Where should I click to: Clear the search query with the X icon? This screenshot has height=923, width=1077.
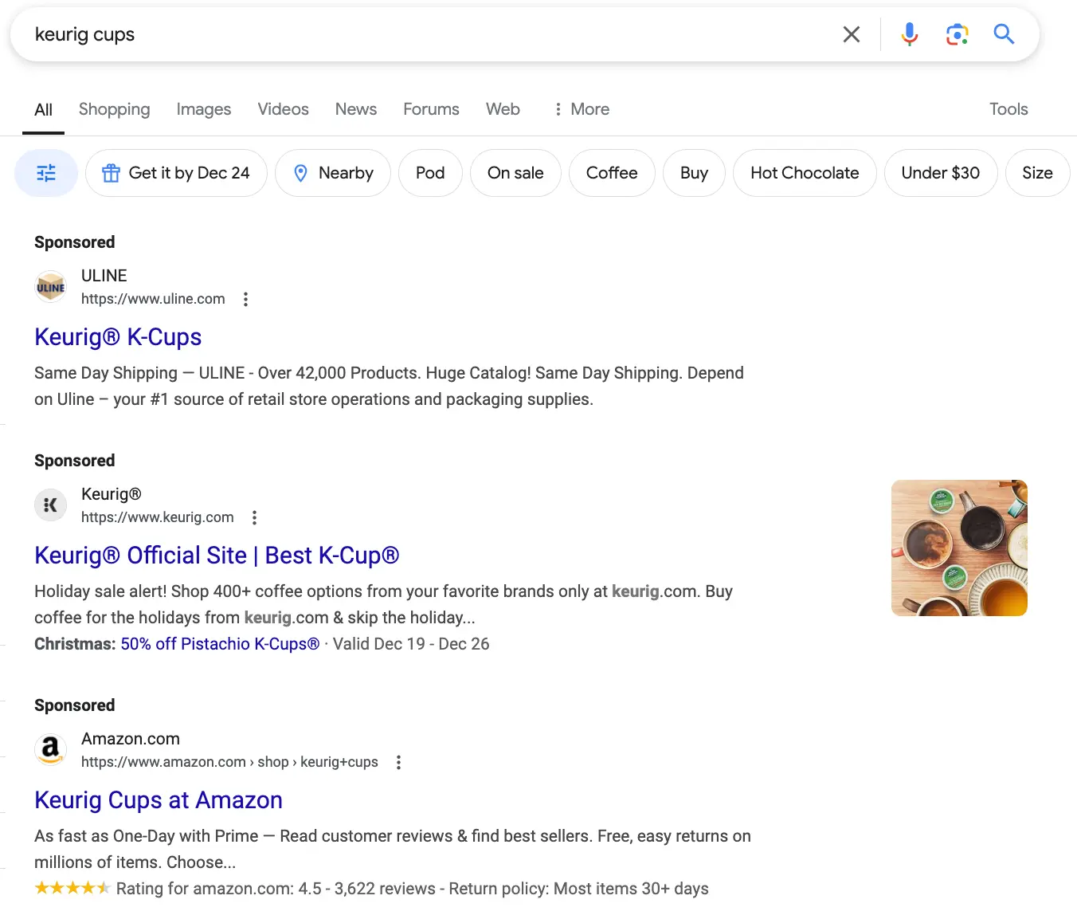coord(851,34)
